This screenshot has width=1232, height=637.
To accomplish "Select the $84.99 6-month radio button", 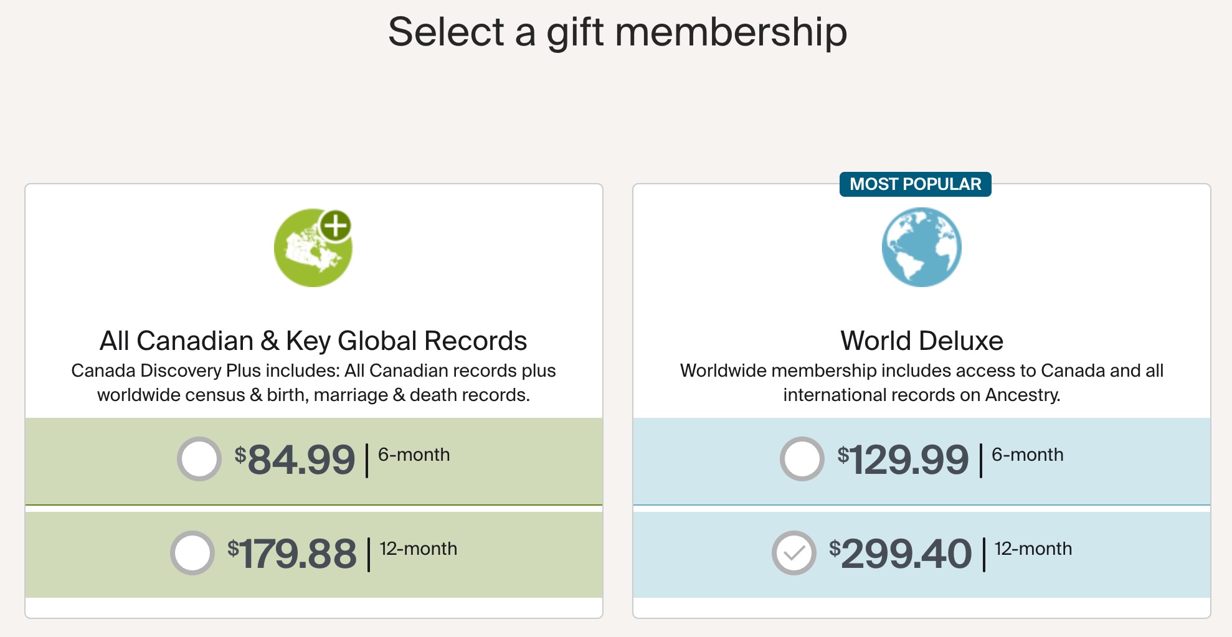I will tap(199, 459).
